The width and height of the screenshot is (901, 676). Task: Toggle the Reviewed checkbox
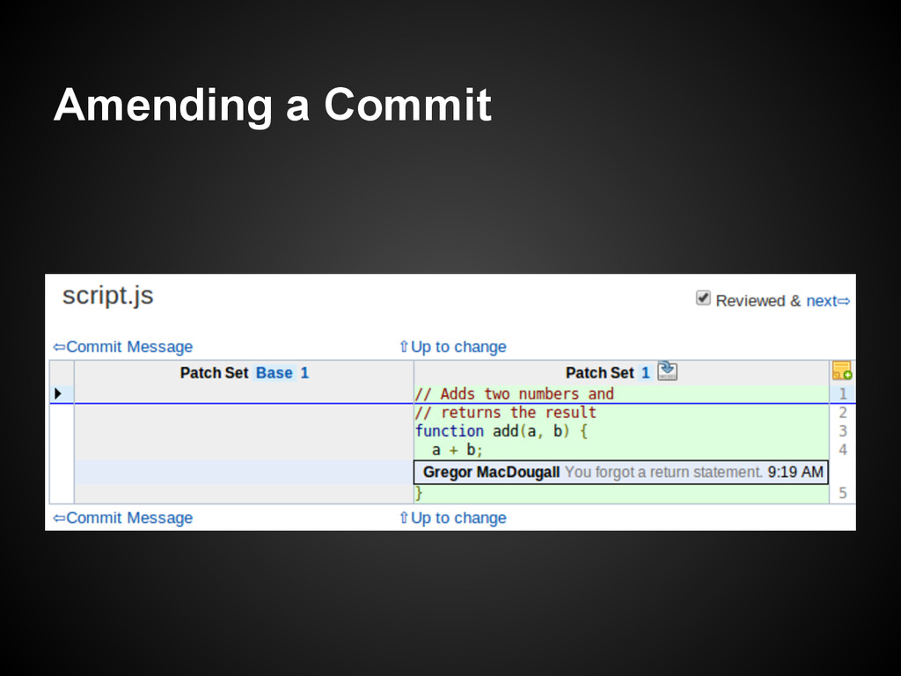(x=703, y=298)
